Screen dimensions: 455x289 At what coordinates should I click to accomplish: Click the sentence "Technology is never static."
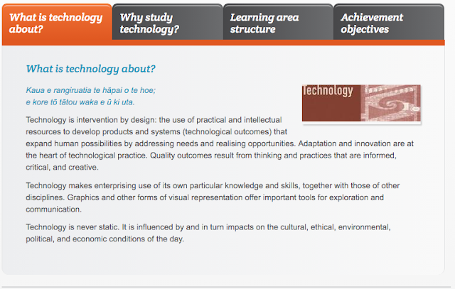click(x=73, y=227)
